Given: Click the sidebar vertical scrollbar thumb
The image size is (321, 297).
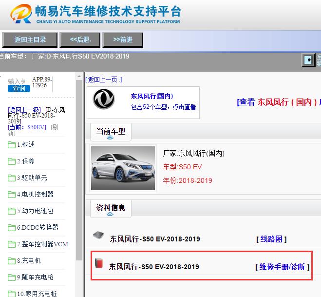Looking at the screenshot, I should click(79, 170).
